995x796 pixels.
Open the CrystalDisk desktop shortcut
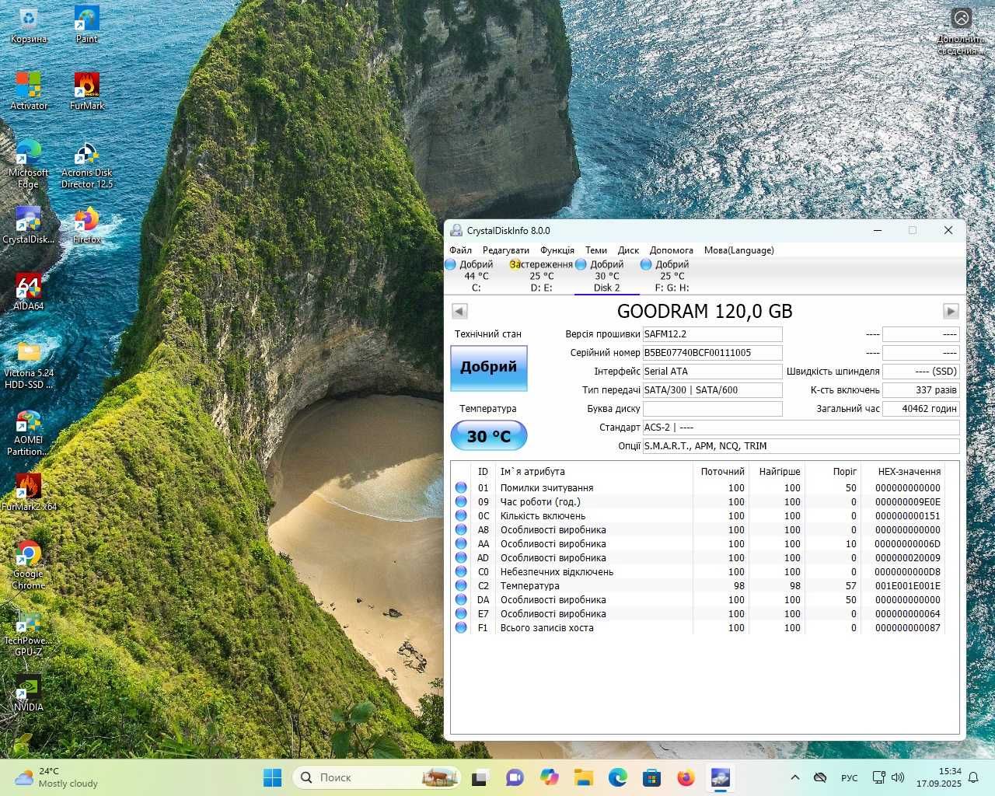[x=29, y=225]
